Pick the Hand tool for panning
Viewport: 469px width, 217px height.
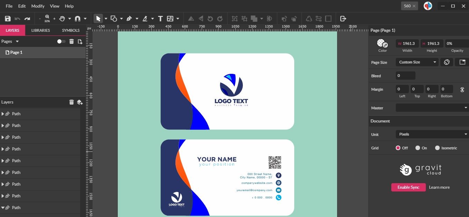tap(62, 18)
